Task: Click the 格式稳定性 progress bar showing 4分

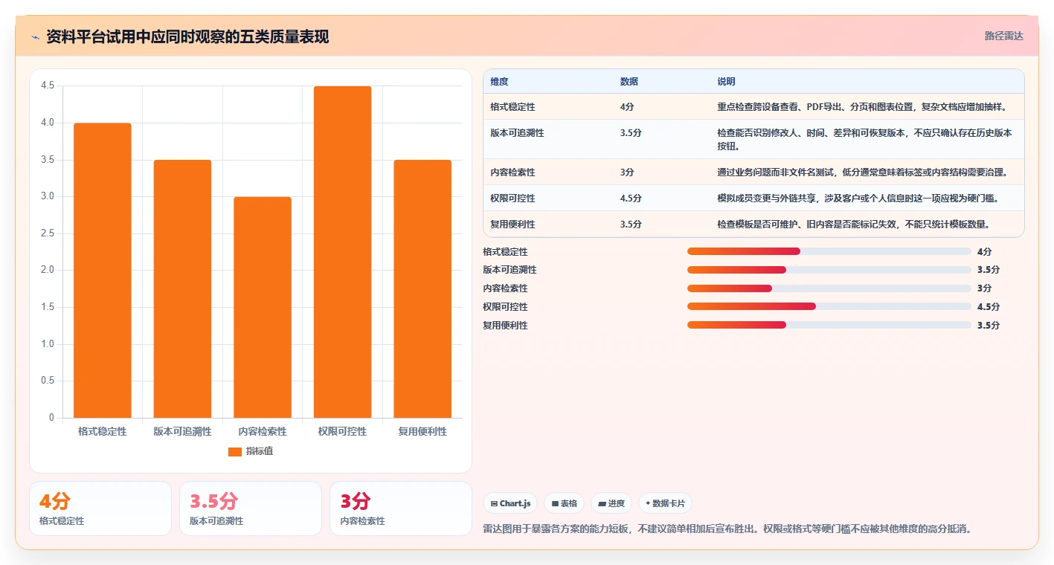Action: [829, 251]
